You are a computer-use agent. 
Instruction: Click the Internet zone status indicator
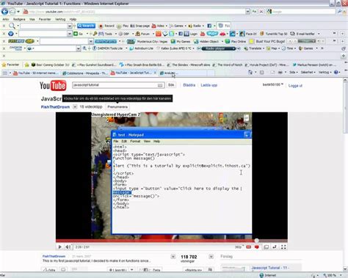click(x=267, y=275)
